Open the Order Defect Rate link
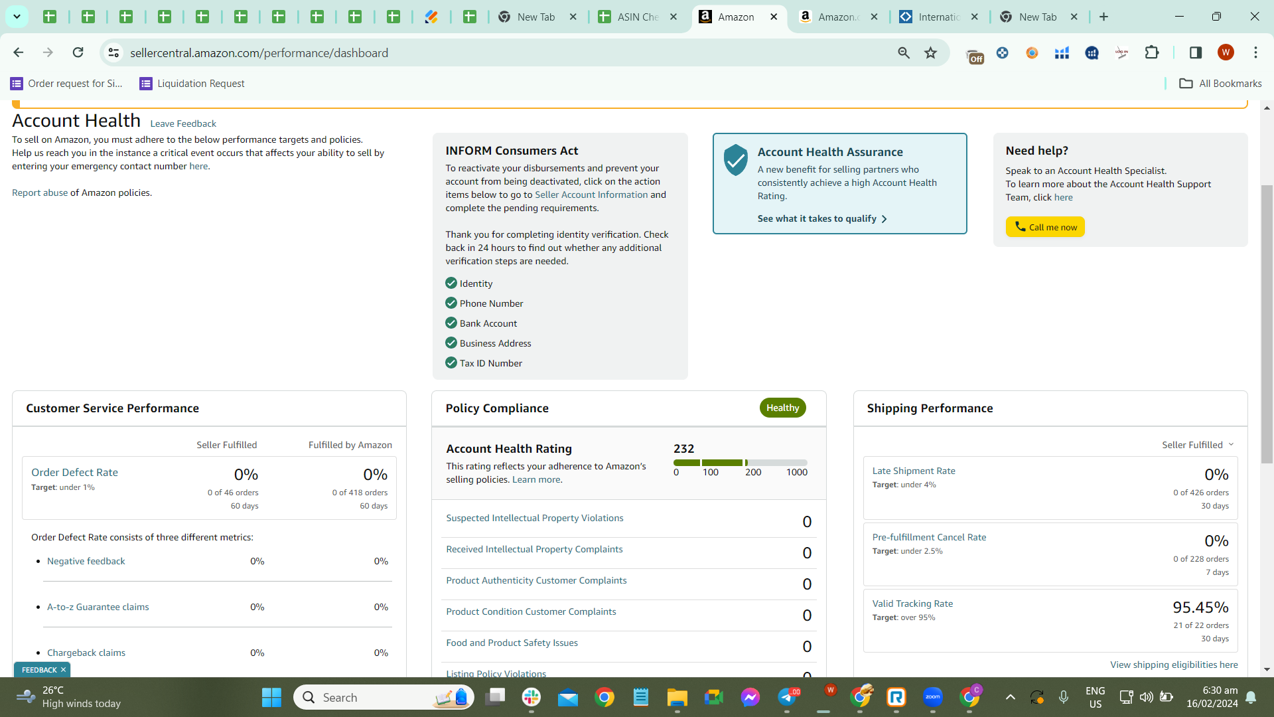 click(74, 473)
